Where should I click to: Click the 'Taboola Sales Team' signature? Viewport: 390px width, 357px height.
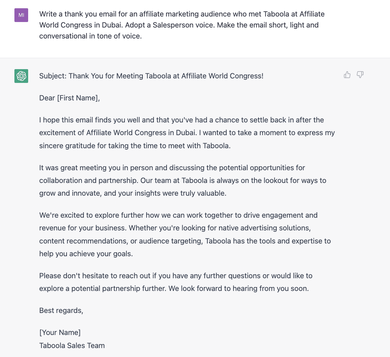click(x=72, y=346)
